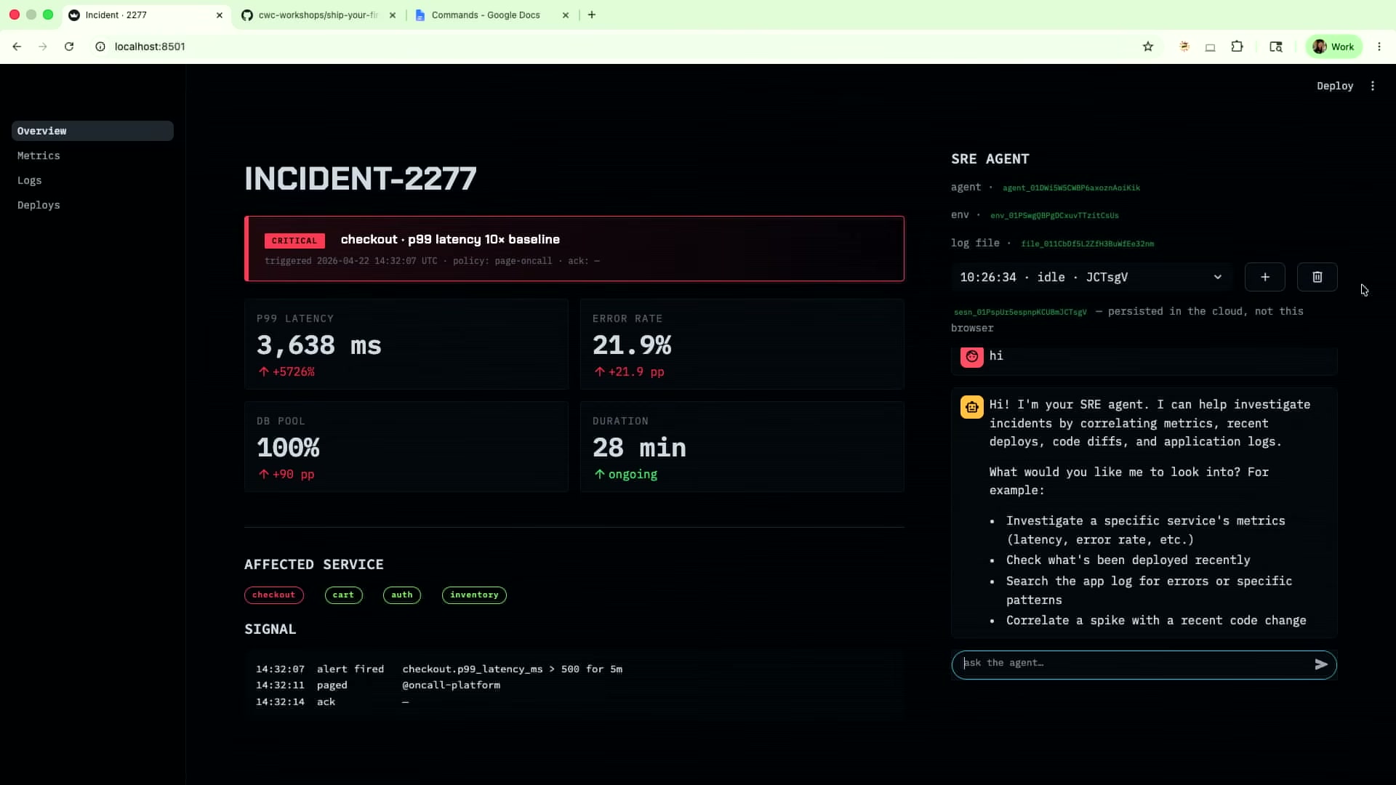This screenshot has width=1396, height=785.
Task: Reload the localhost page
Action: (69, 47)
